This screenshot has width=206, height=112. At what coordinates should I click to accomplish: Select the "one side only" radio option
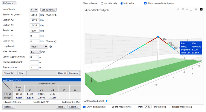pos(102,3)
